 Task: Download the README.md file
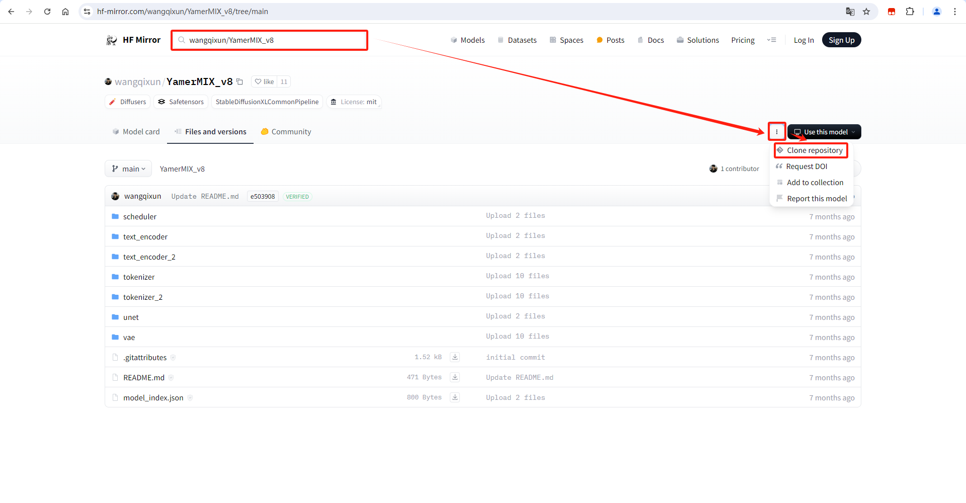coord(455,377)
